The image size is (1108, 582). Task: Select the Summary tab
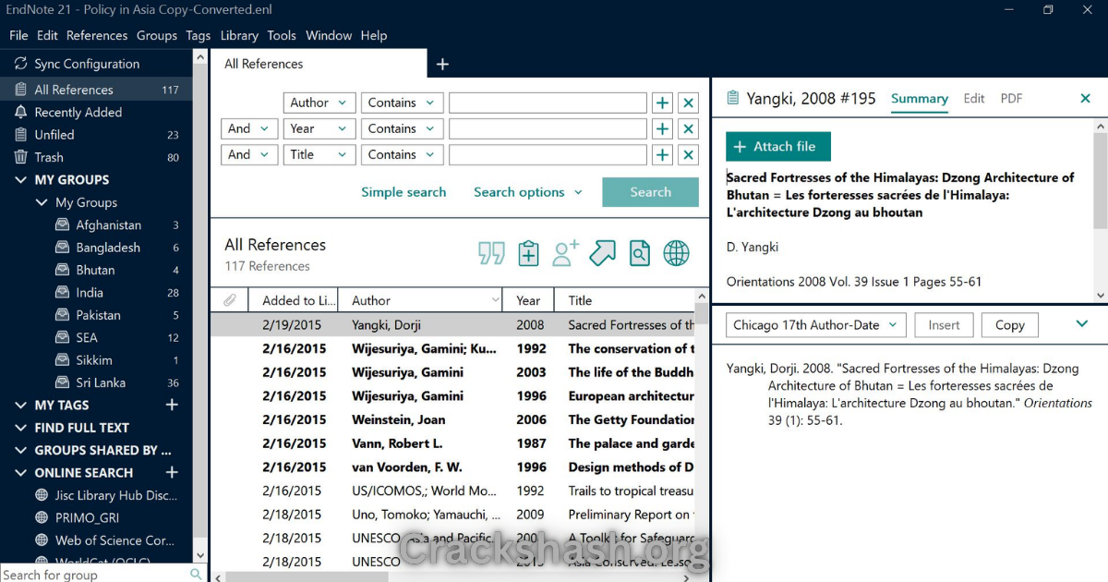920,98
